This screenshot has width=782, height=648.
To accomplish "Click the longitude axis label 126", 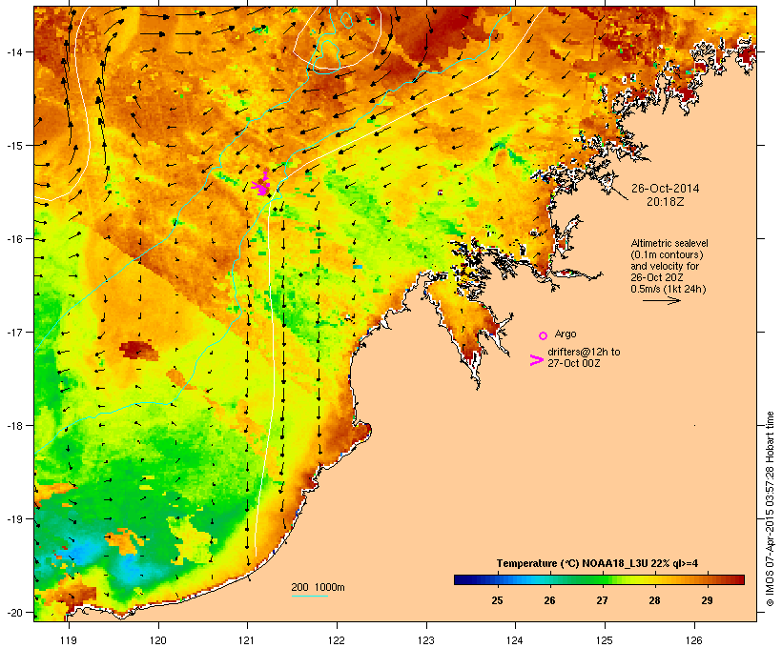I will [x=693, y=640].
